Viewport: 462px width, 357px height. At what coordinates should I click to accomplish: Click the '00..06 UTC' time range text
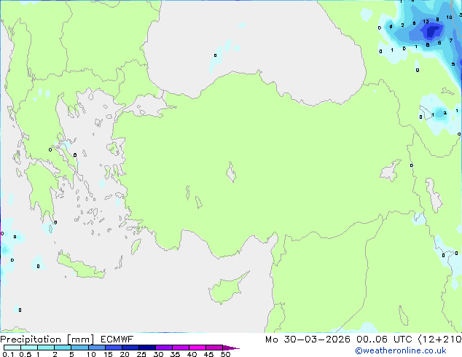coord(384,340)
